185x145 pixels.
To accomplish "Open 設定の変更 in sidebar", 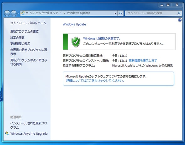I will [17, 38].
